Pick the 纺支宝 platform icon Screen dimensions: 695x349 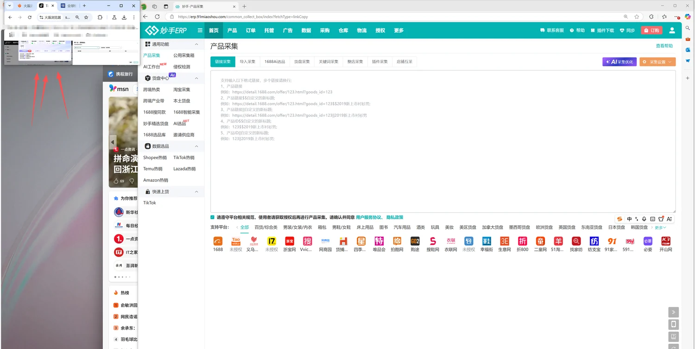[x=594, y=241]
